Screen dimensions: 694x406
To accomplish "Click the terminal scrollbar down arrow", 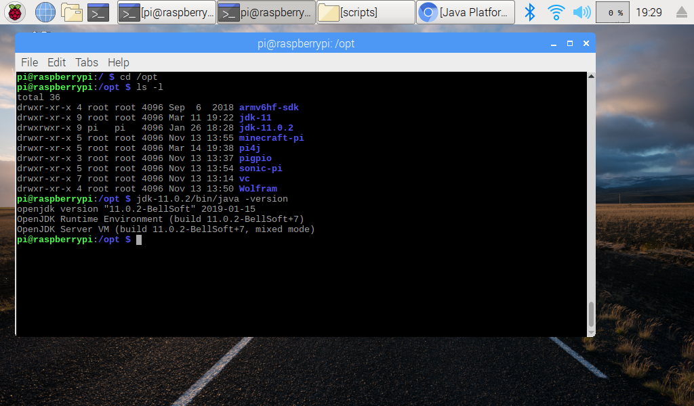I will (x=591, y=333).
